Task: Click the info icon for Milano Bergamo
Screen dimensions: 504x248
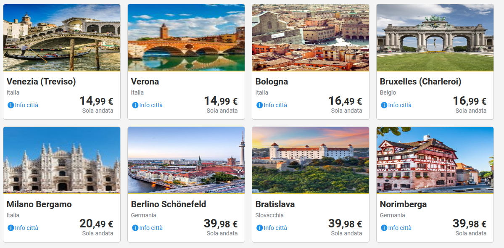Action: coord(11,228)
